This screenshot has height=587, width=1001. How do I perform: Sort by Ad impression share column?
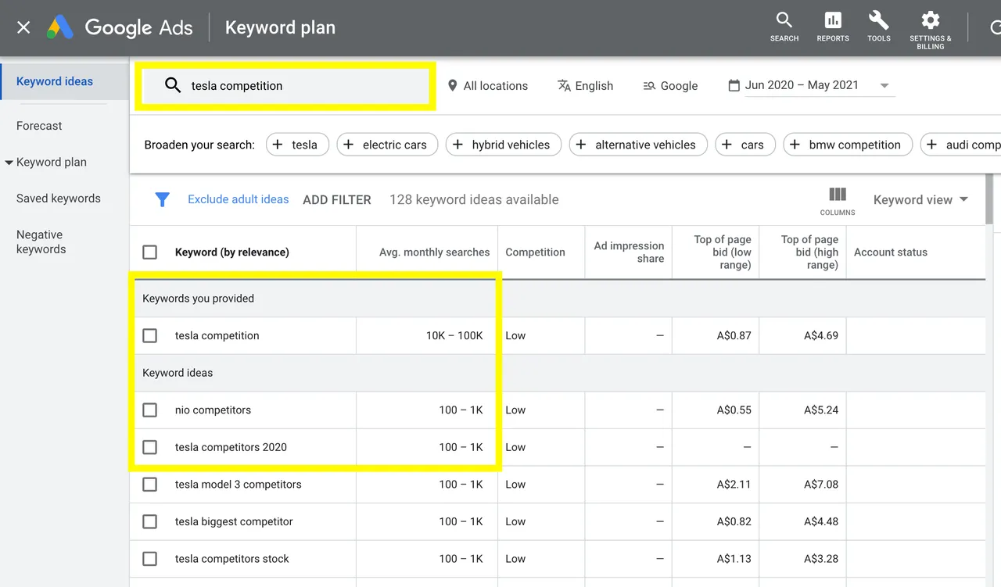pyautogui.click(x=629, y=252)
